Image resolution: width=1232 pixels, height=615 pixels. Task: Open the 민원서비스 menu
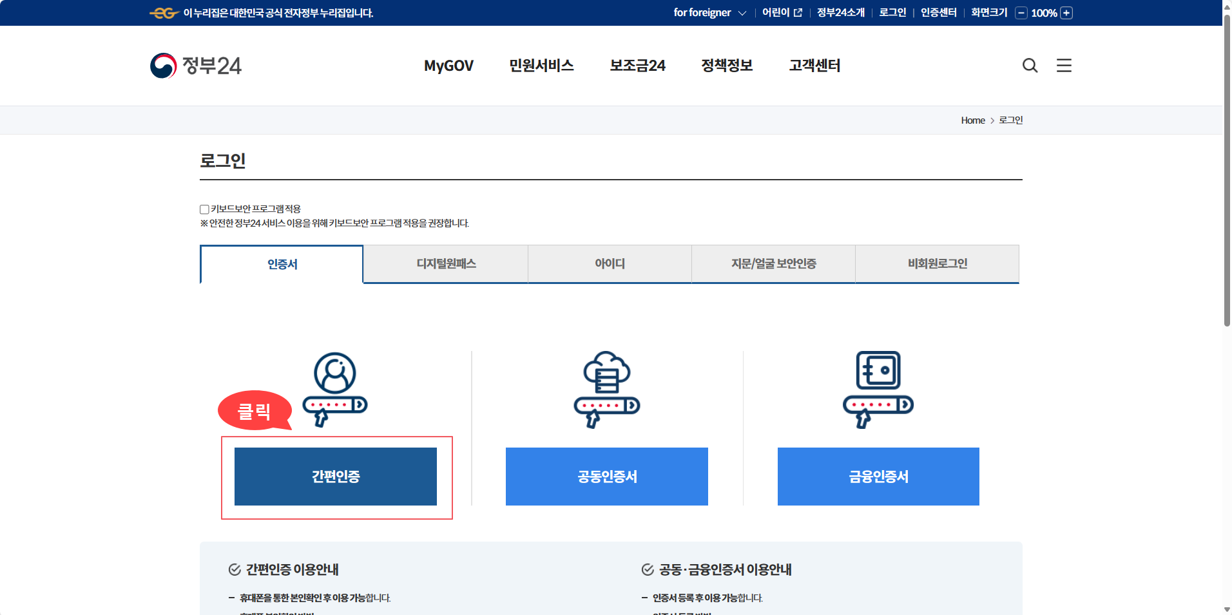[x=541, y=66]
